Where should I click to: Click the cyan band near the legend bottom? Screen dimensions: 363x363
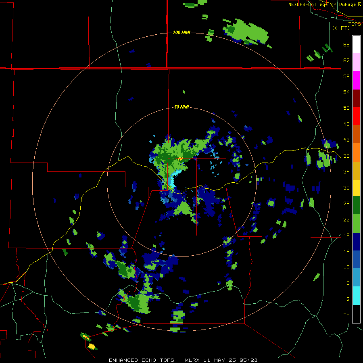356,296
